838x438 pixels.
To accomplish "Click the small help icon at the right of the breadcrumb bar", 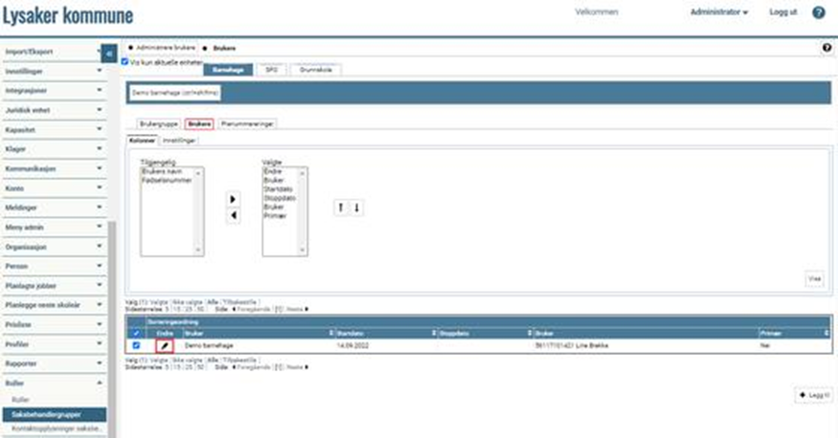I will [827, 47].
